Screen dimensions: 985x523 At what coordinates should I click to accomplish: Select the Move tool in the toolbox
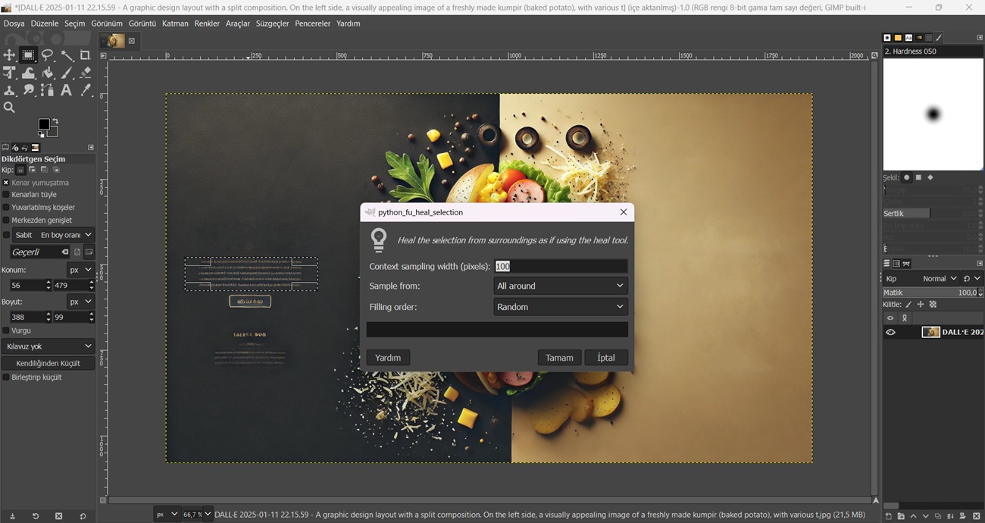pyautogui.click(x=9, y=55)
